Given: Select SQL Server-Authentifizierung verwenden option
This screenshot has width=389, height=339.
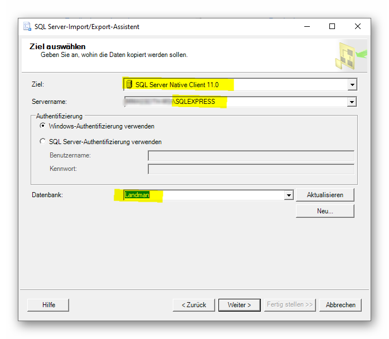Looking at the screenshot, I should [x=42, y=142].
